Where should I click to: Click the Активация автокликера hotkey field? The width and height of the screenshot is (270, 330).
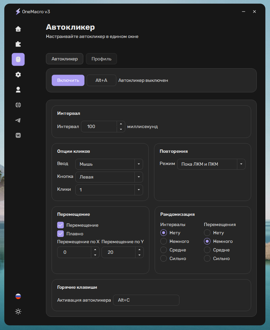[146, 300]
